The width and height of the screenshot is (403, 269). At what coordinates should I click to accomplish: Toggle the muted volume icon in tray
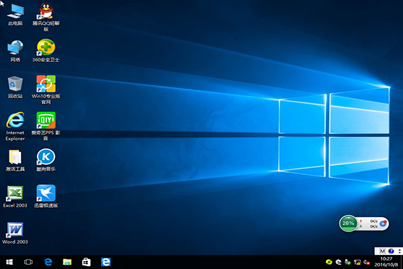[x=367, y=262]
